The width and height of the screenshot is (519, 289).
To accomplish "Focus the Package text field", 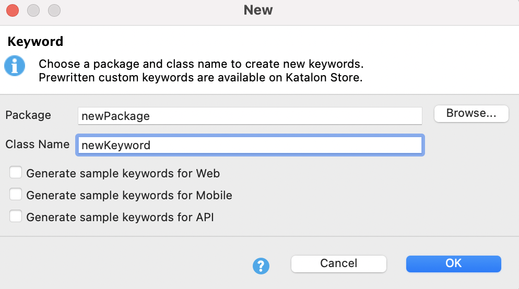I will (250, 116).
